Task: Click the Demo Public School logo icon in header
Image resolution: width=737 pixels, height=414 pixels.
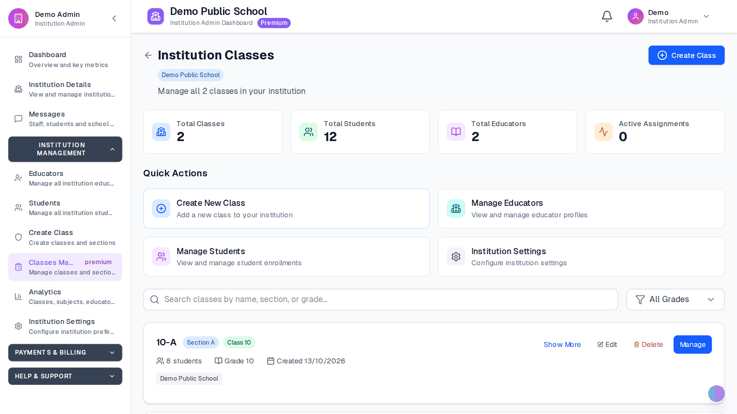Action: tap(155, 16)
